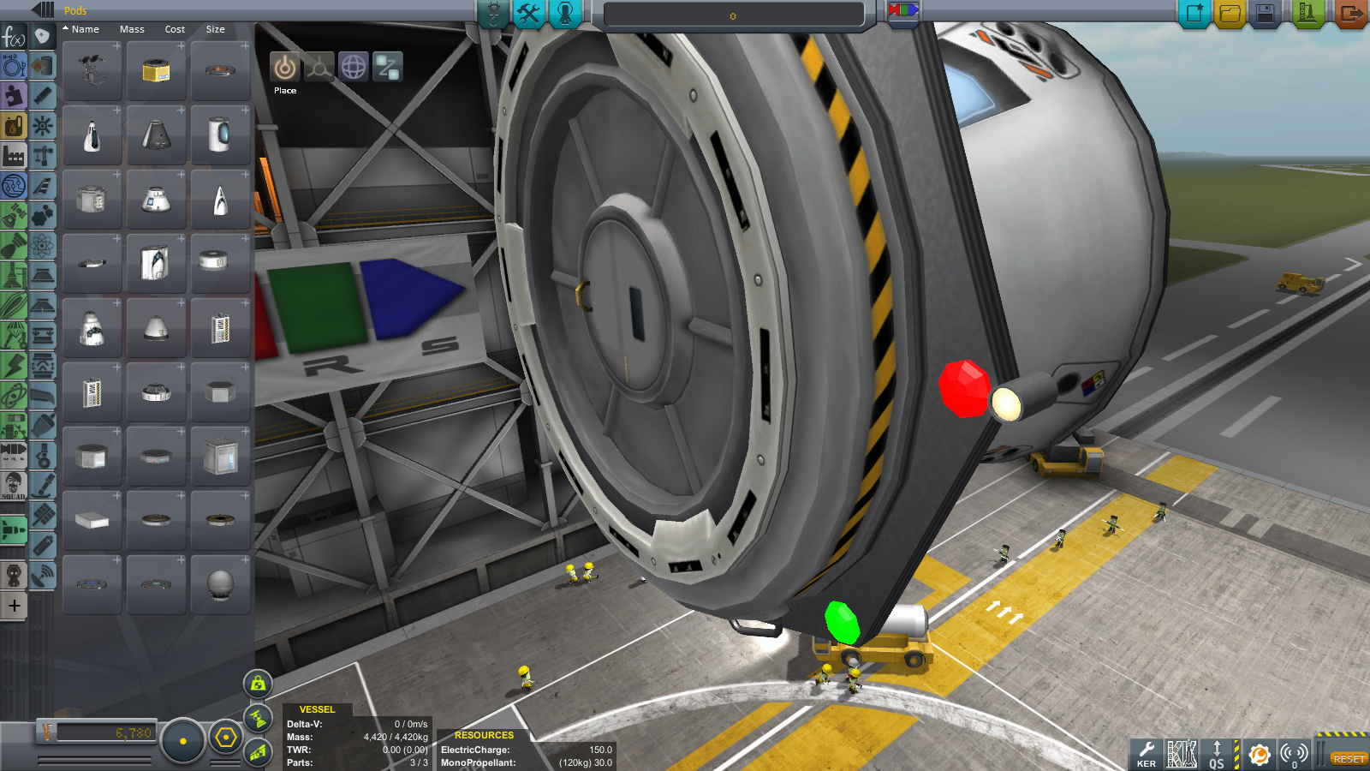Exit the Vehicle Assembly Building

pyautogui.click(x=1351, y=13)
